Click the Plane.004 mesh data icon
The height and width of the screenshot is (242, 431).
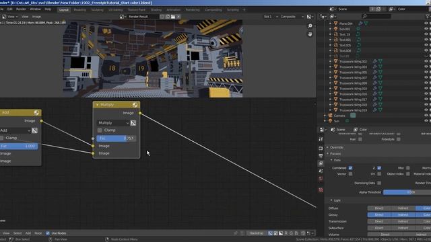pyautogui.click(x=366, y=24)
